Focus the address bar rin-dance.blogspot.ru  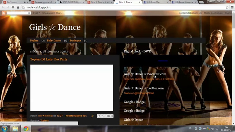pyautogui.click(x=123, y=7)
